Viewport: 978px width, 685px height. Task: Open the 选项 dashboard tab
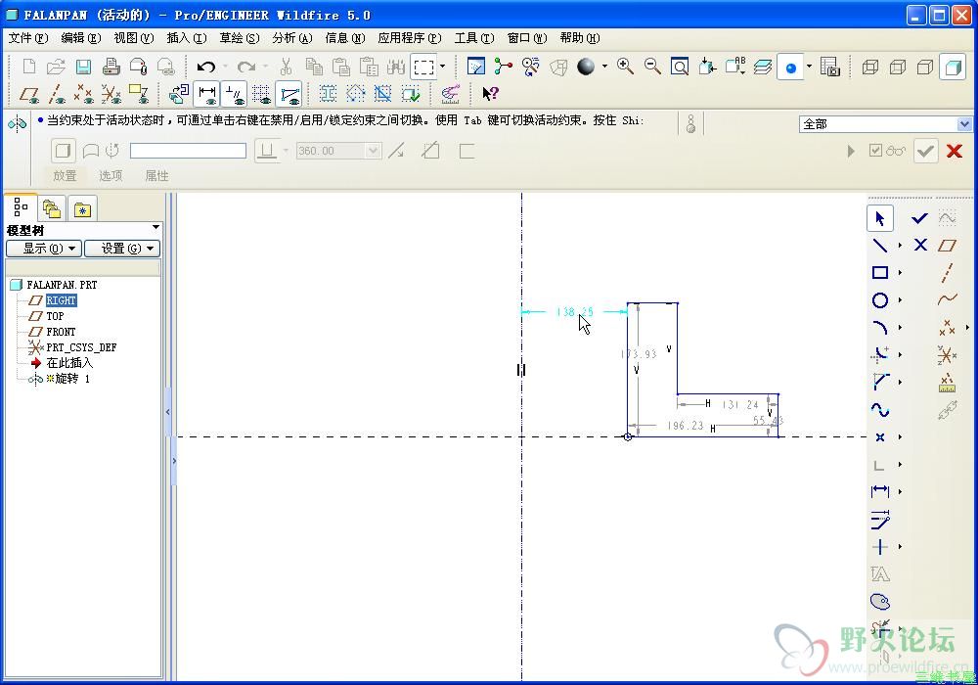tap(111, 176)
